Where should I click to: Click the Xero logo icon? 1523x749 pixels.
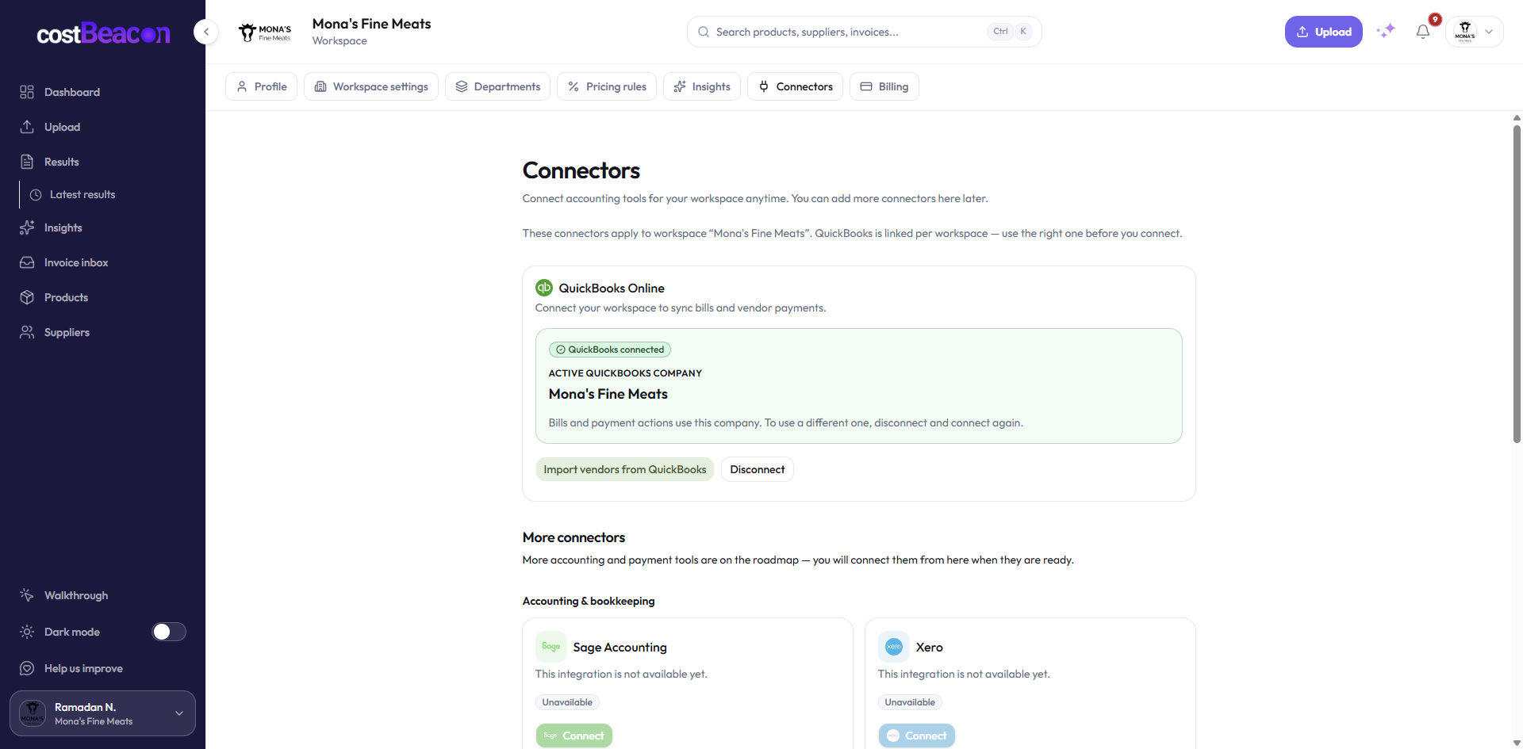point(894,647)
